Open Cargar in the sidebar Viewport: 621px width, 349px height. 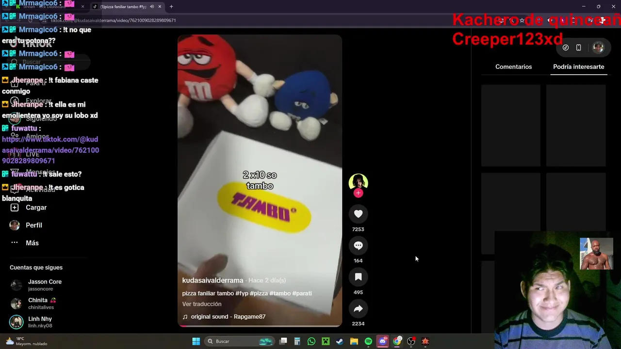coord(36,207)
